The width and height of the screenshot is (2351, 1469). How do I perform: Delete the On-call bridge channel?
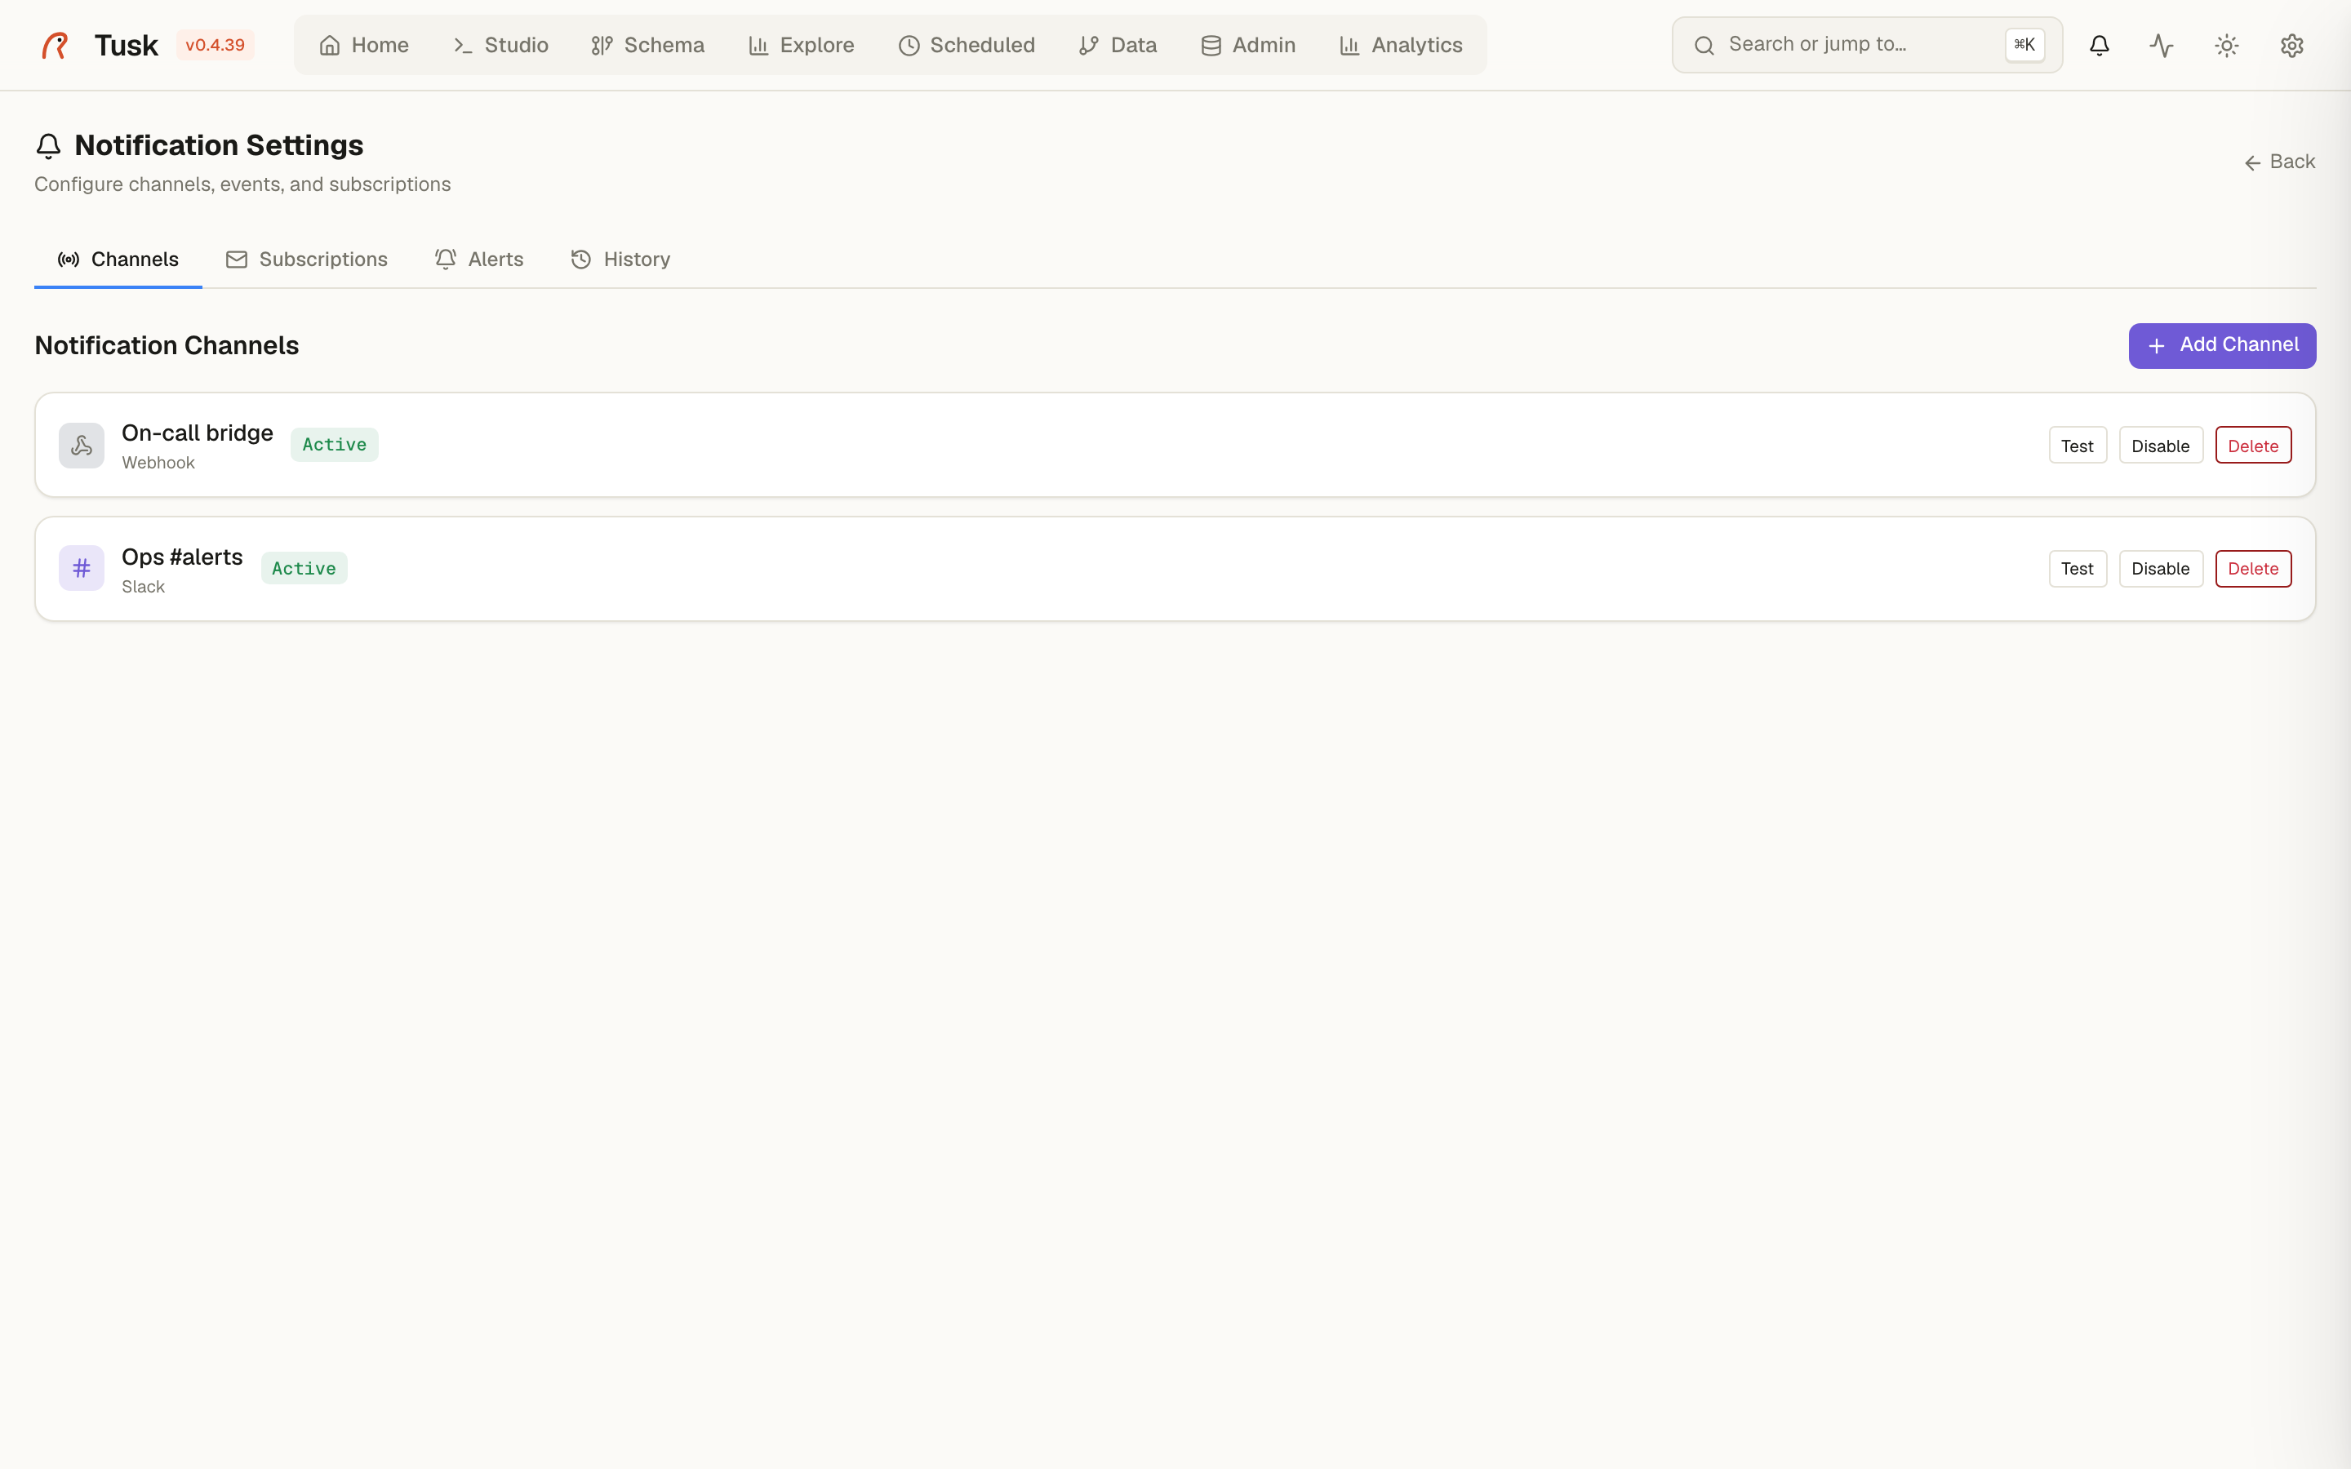point(2253,446)
